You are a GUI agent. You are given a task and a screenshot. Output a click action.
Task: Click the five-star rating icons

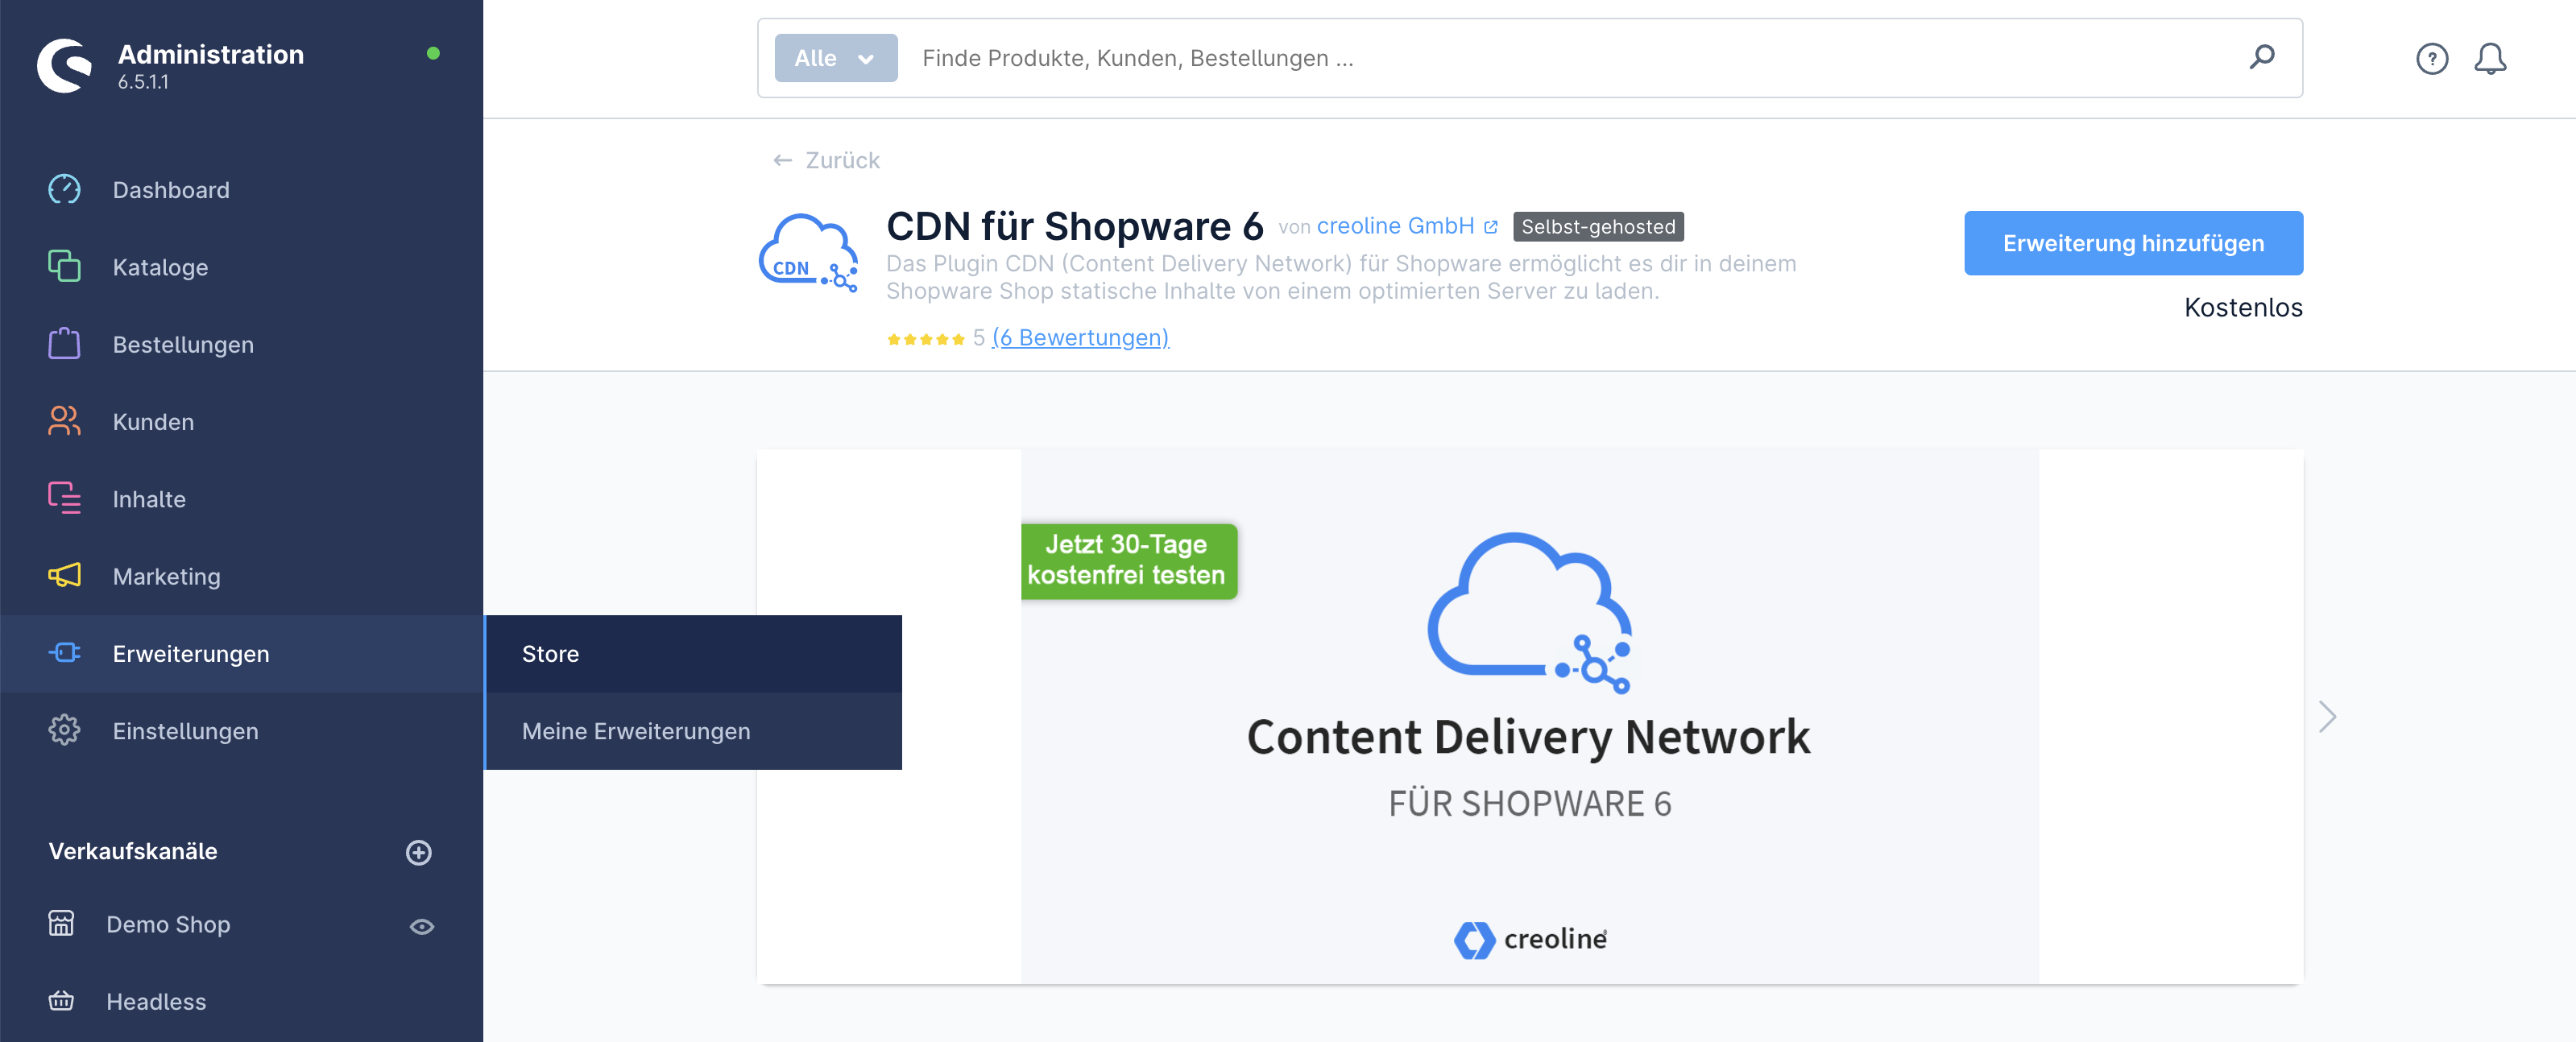(925, 339)
